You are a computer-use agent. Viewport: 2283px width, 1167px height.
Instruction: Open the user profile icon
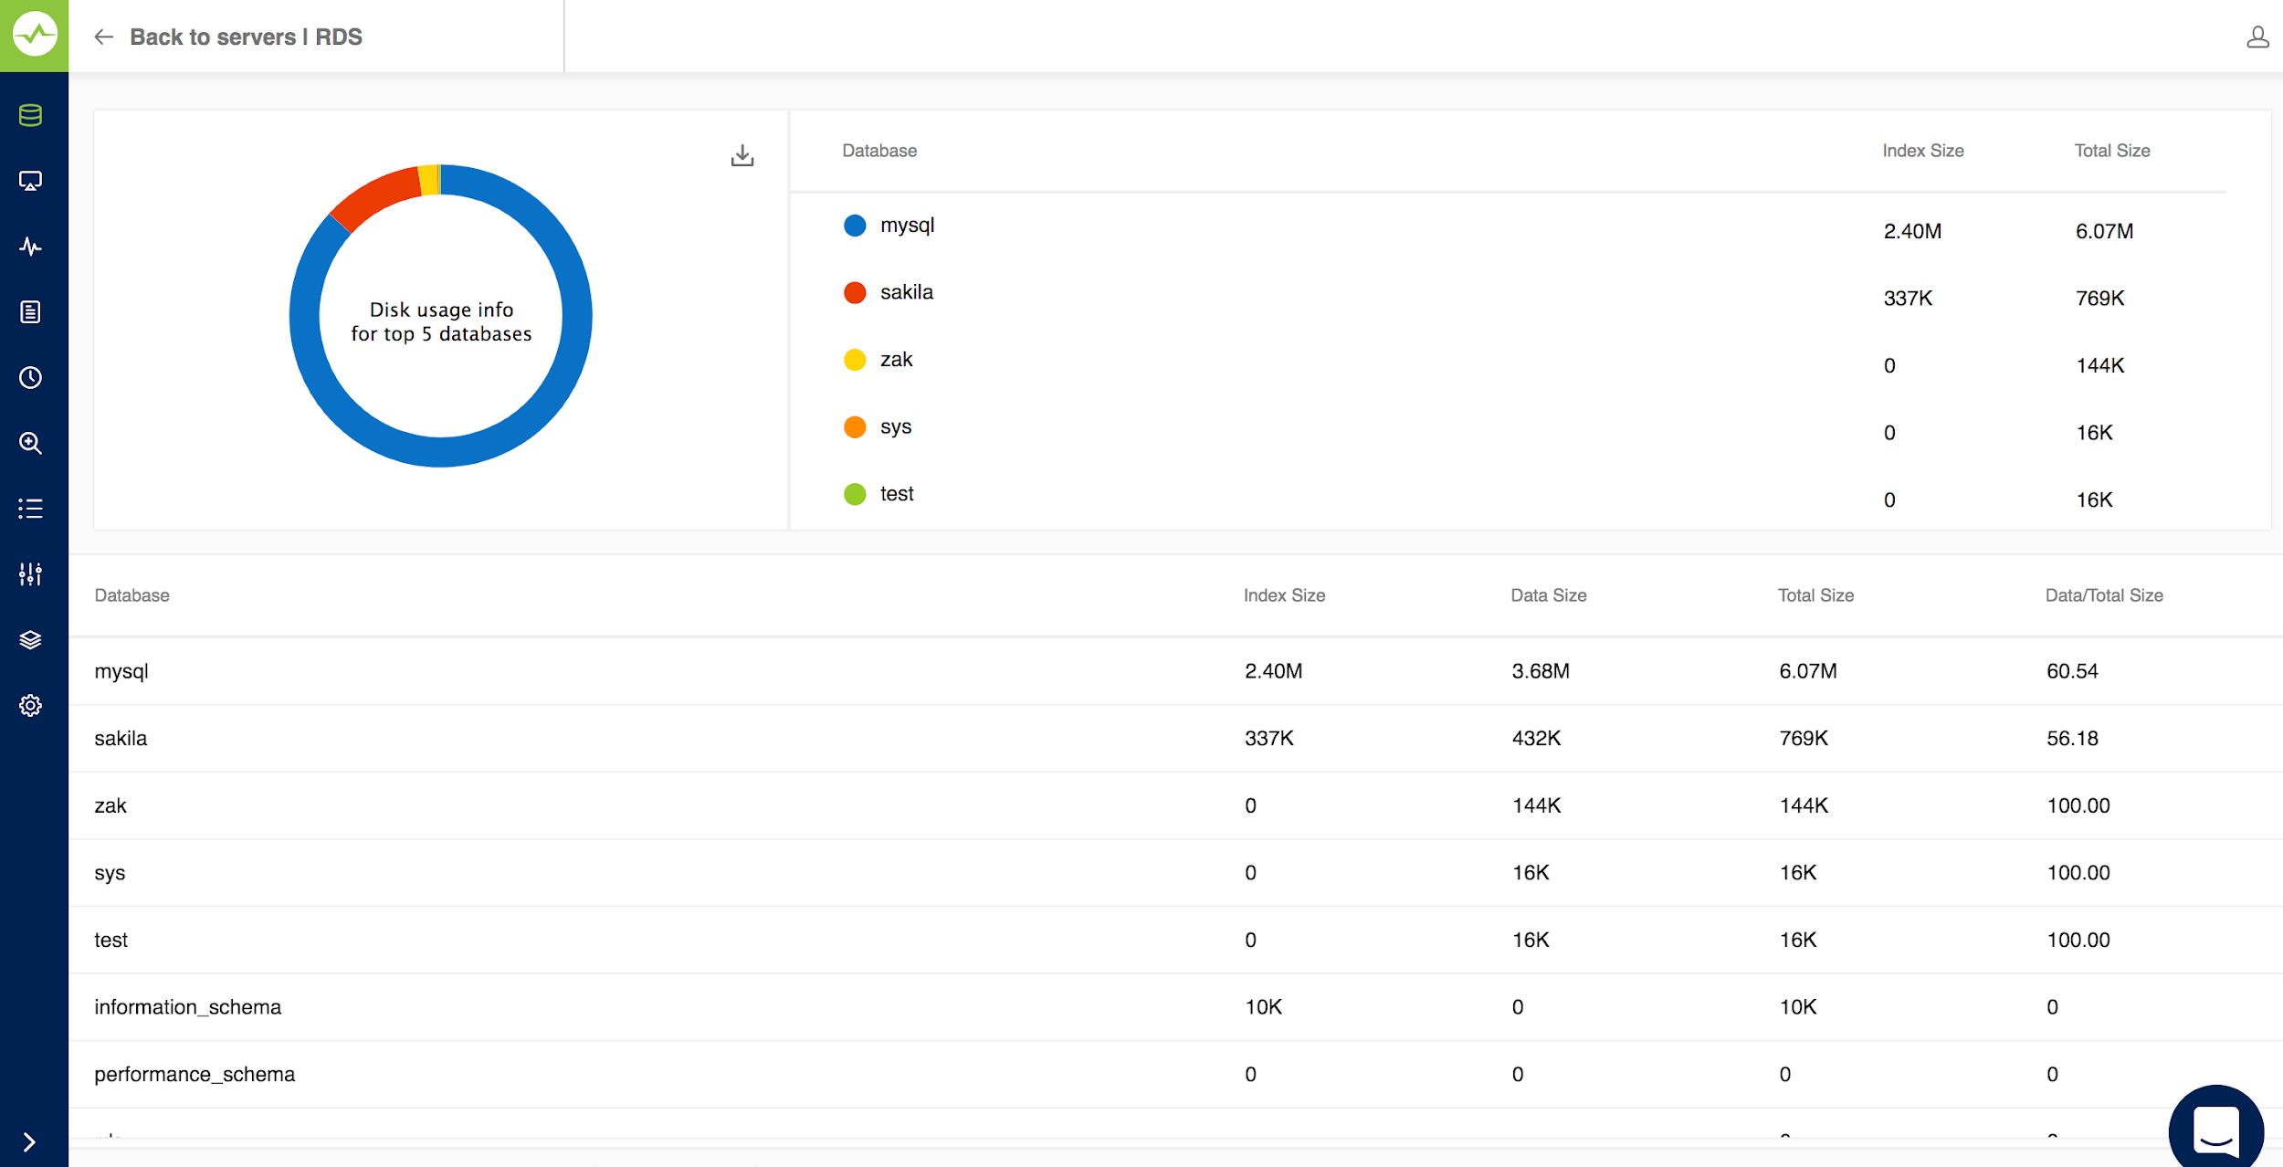(x=2257, y=37)
